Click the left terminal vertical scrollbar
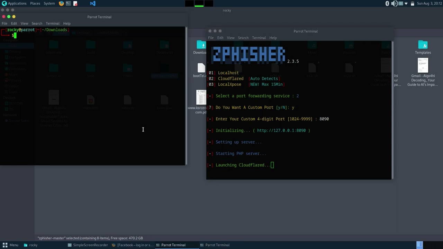 [186, 96]
